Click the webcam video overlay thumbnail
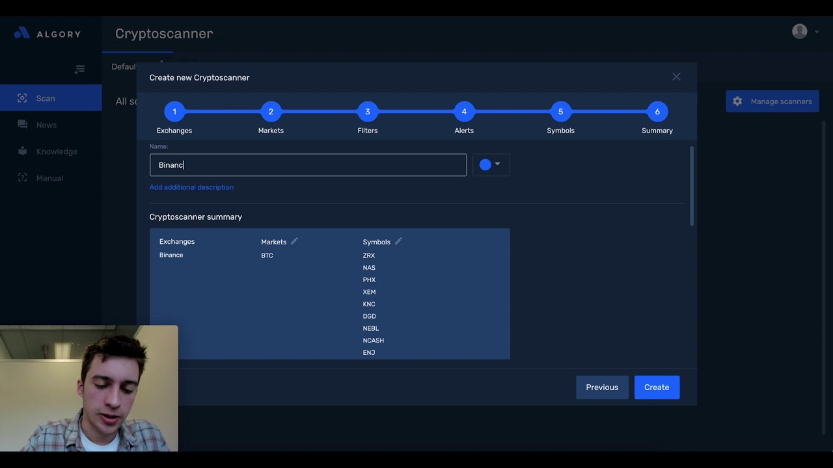This screenshot has width=833, height=468. click(x=89, y=388)
